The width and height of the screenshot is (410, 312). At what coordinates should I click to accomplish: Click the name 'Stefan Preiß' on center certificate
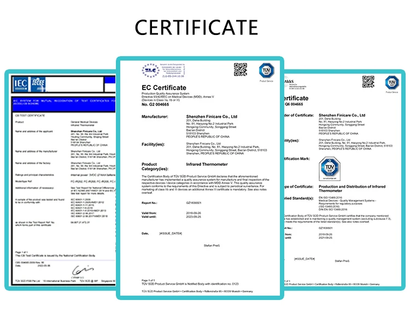tap(212, 245)
